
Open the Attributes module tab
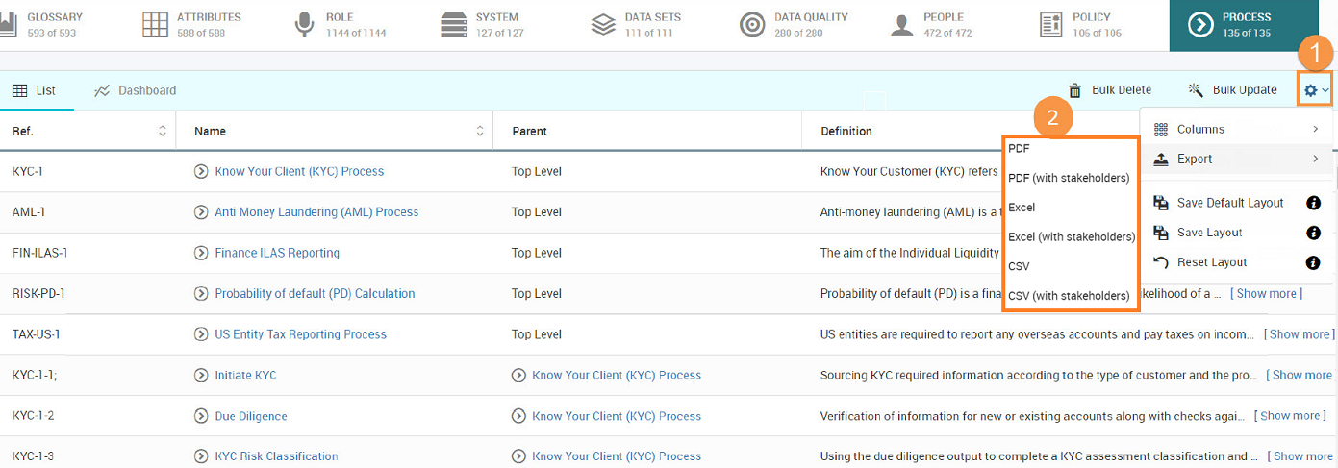coord(192,25)
